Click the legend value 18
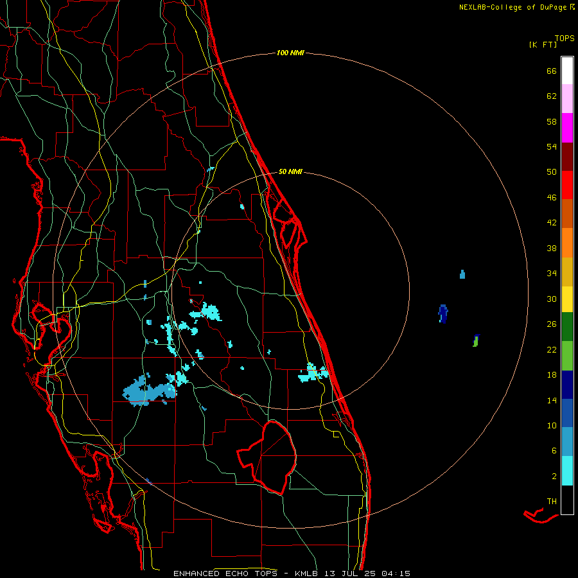This screenshot has height=578, width=578. (x=552, y=375)
